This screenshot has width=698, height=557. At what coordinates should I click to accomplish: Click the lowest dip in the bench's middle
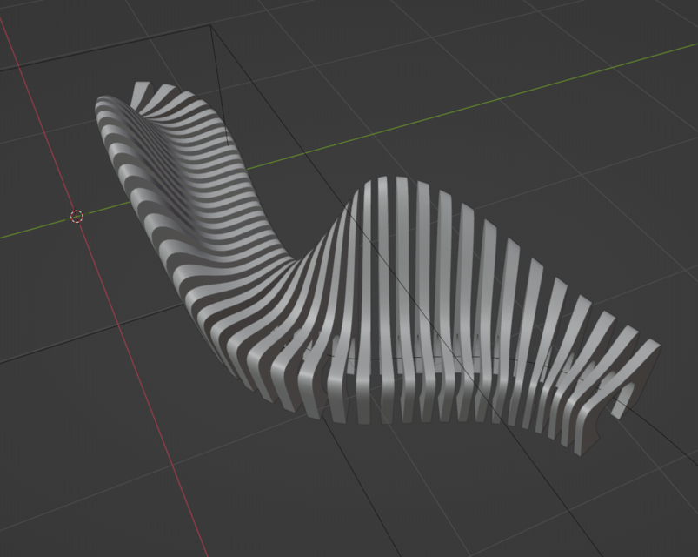click(x=287, y=261)
